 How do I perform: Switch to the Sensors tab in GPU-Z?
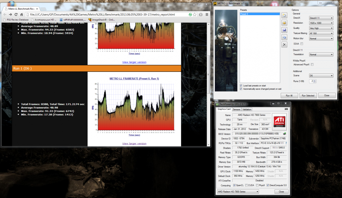(237, 109)
